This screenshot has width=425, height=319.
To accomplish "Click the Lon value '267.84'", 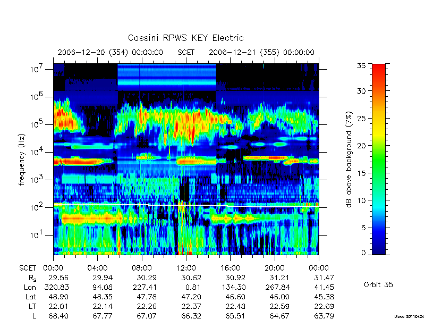I will coord(277,287).
